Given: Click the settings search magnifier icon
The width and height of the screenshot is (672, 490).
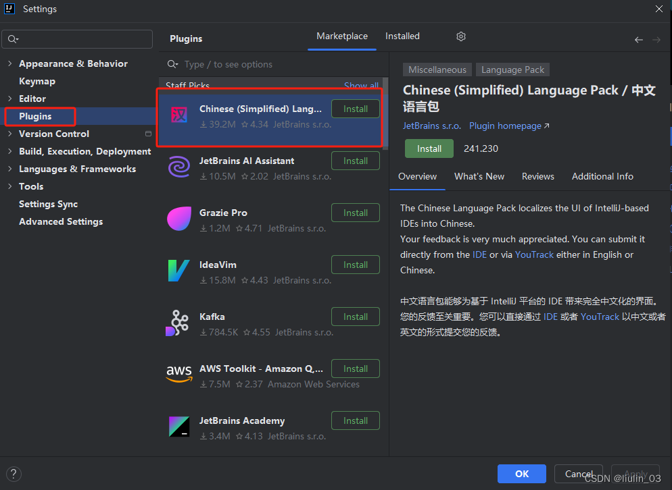Looking at the screenshot, I should pyautogui.click(x=13, y=39).
